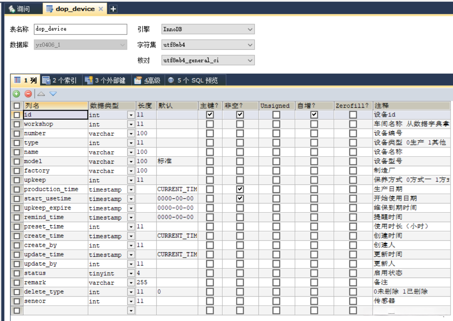This screenshot has width=453, height=321.
Task: Click the 注释 column header
Action: pyautogui.click(x=412, y=106)
